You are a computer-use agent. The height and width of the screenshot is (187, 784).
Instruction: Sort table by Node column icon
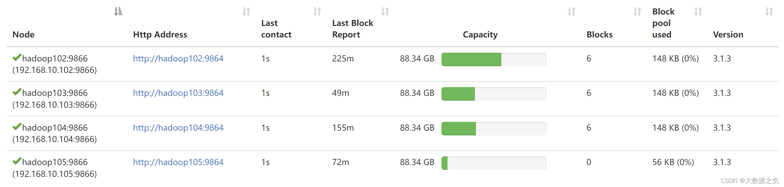tap(118, 11)
